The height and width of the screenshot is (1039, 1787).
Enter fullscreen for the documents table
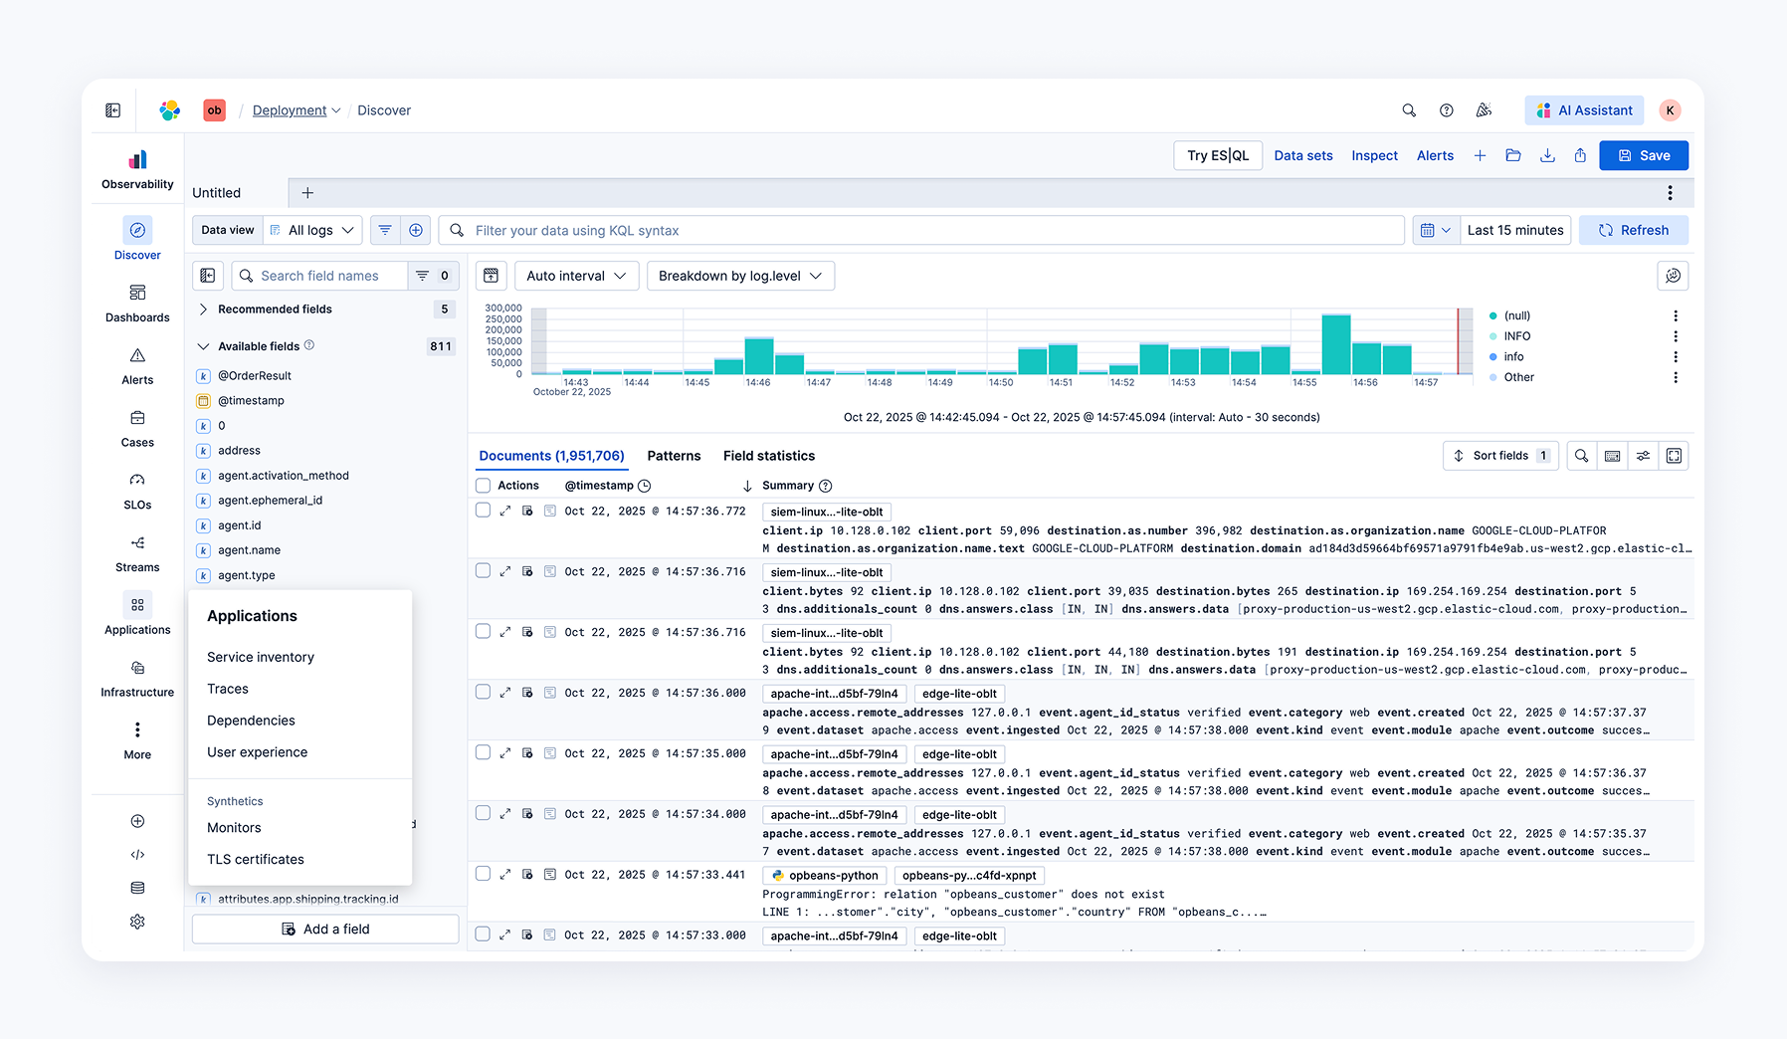[1674, 456]
